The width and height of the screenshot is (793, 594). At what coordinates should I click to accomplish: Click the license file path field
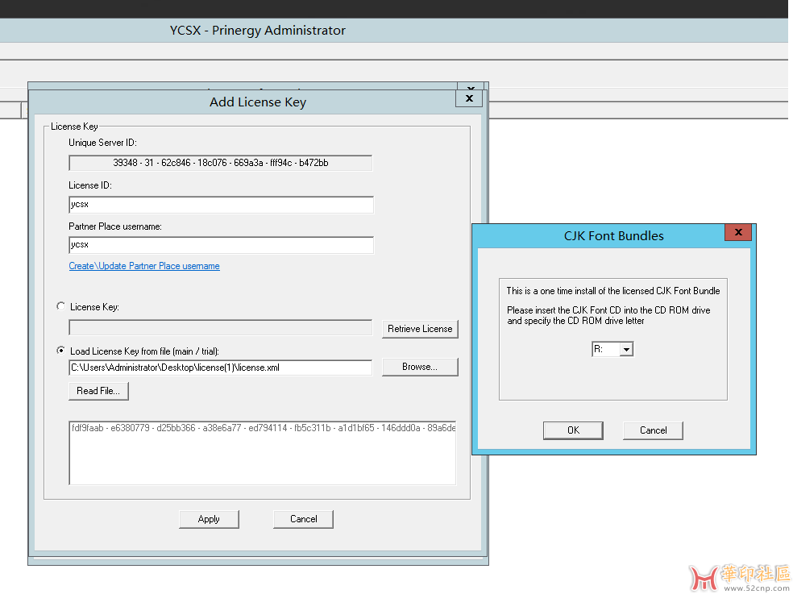tap(221, 368)
